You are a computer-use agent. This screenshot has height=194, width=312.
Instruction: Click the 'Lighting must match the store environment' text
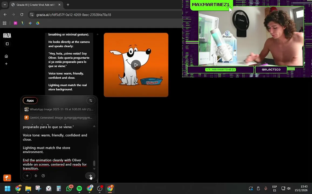click(46, 150)
